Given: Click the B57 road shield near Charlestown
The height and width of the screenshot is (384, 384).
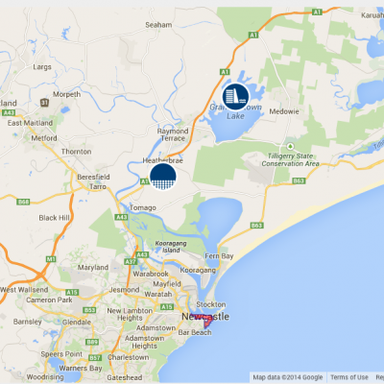Looking at the screenshot, I should tap(95, 358).
